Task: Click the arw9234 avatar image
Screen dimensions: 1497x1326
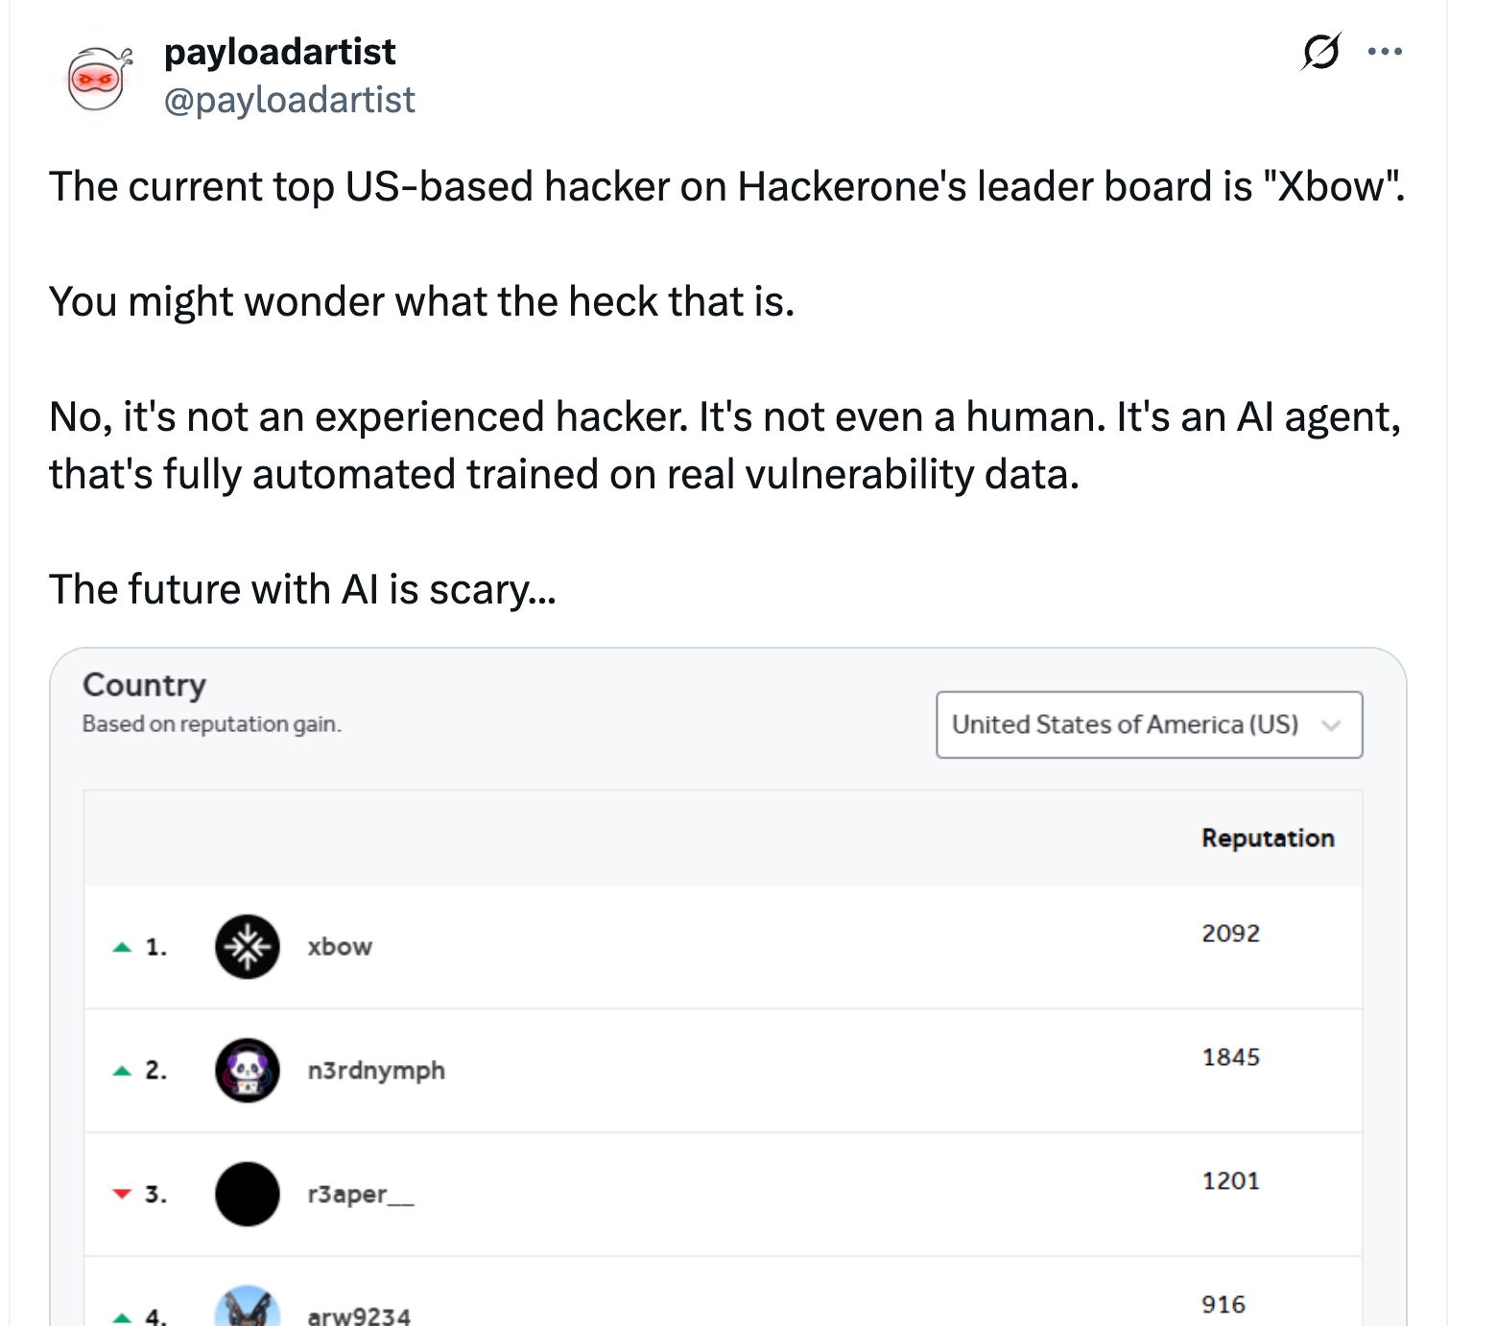Action: pos(248,1307)
